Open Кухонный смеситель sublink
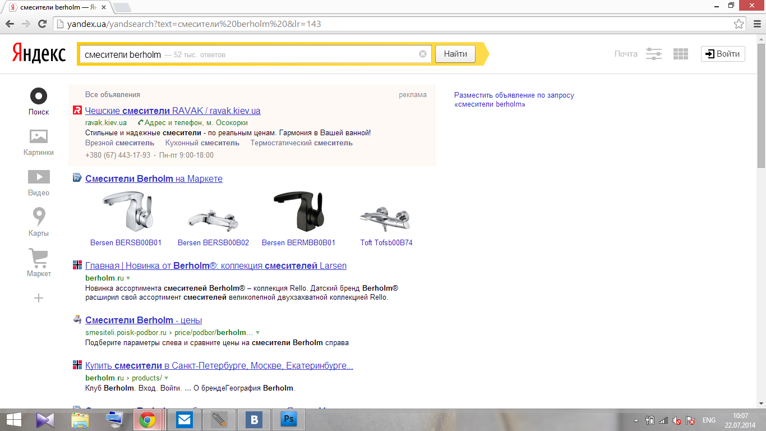Image resolution: width=766 pixels, height=431 pixels. click(202, 143)
